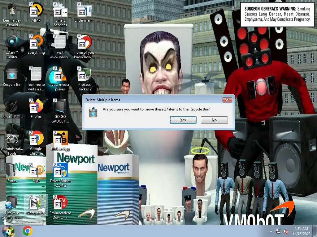Screen dimensions: 317x237
Task: Click the Recycle Bin icon inside the dialog
Action: pyautogui.click(x=93, y=112)
